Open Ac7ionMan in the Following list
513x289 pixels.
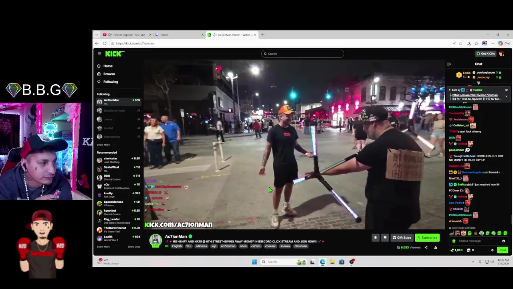119,101
